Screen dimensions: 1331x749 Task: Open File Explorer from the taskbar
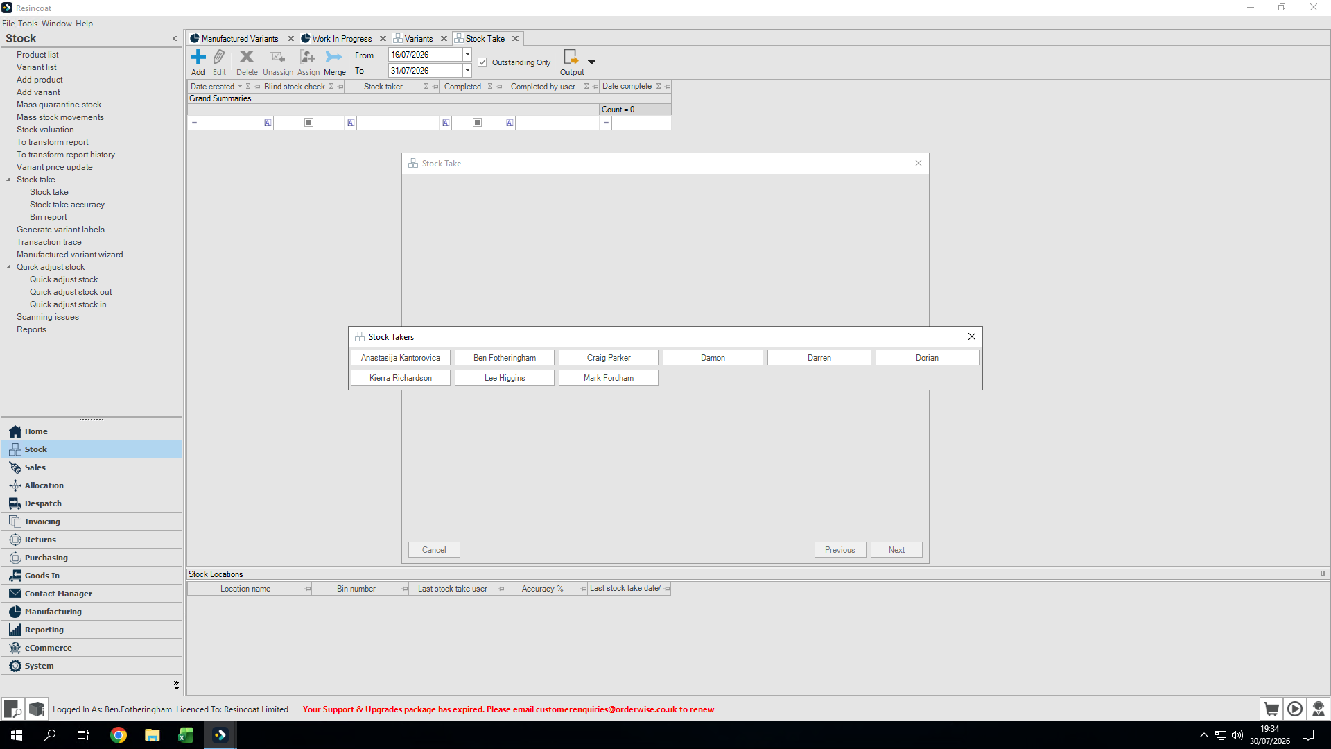point(152,735)
